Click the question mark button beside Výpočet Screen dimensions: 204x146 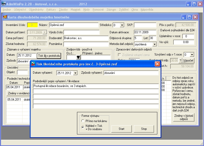click(180, 61)
